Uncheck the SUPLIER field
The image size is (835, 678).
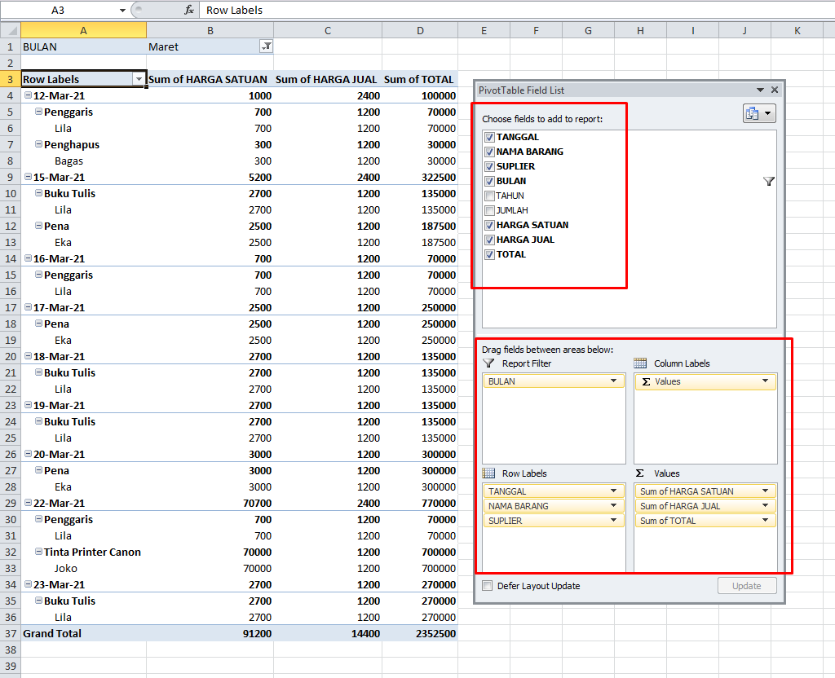489,166
